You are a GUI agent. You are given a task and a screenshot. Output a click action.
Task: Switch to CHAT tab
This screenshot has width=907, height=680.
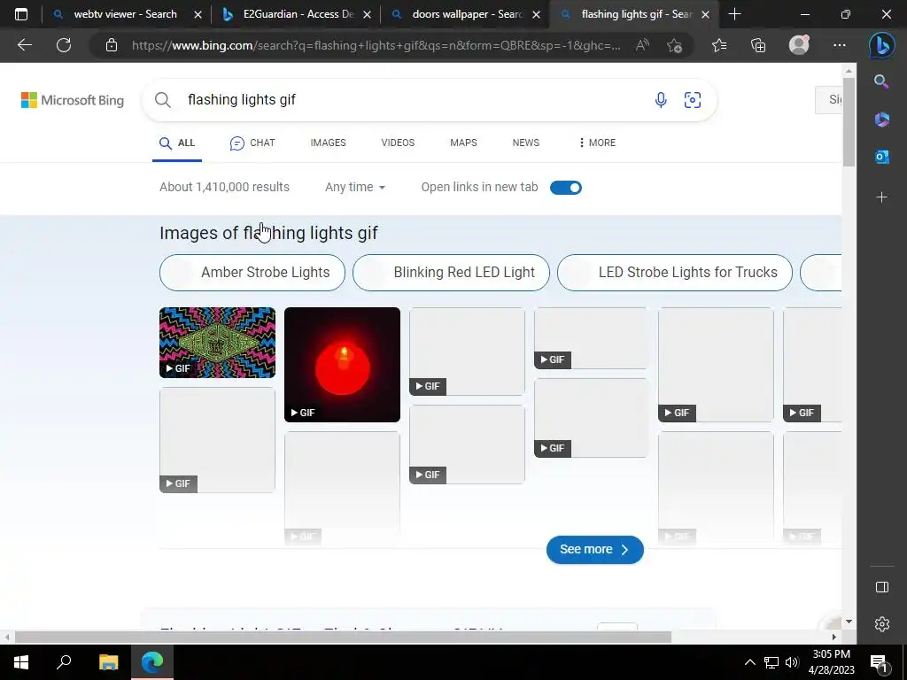pyautogui.click(x=252, y=143)
